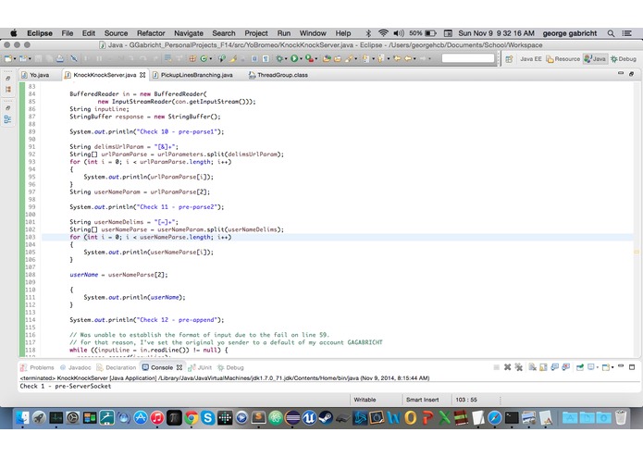Toggle Show Whitespace Characters pilcrow icon
The height and width of the screenshot is (457, 643).
266,58
